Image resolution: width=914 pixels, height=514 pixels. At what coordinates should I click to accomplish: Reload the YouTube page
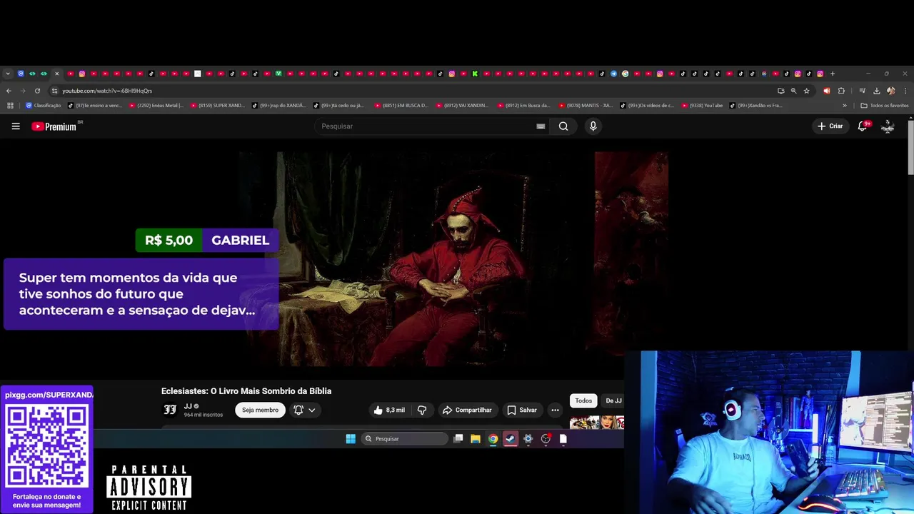click(x=37, y=91)
